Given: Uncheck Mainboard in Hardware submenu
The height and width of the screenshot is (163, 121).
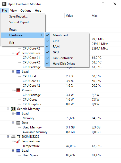Looking at the screenshot, I should pyautogui.click(x=66, y=35).
